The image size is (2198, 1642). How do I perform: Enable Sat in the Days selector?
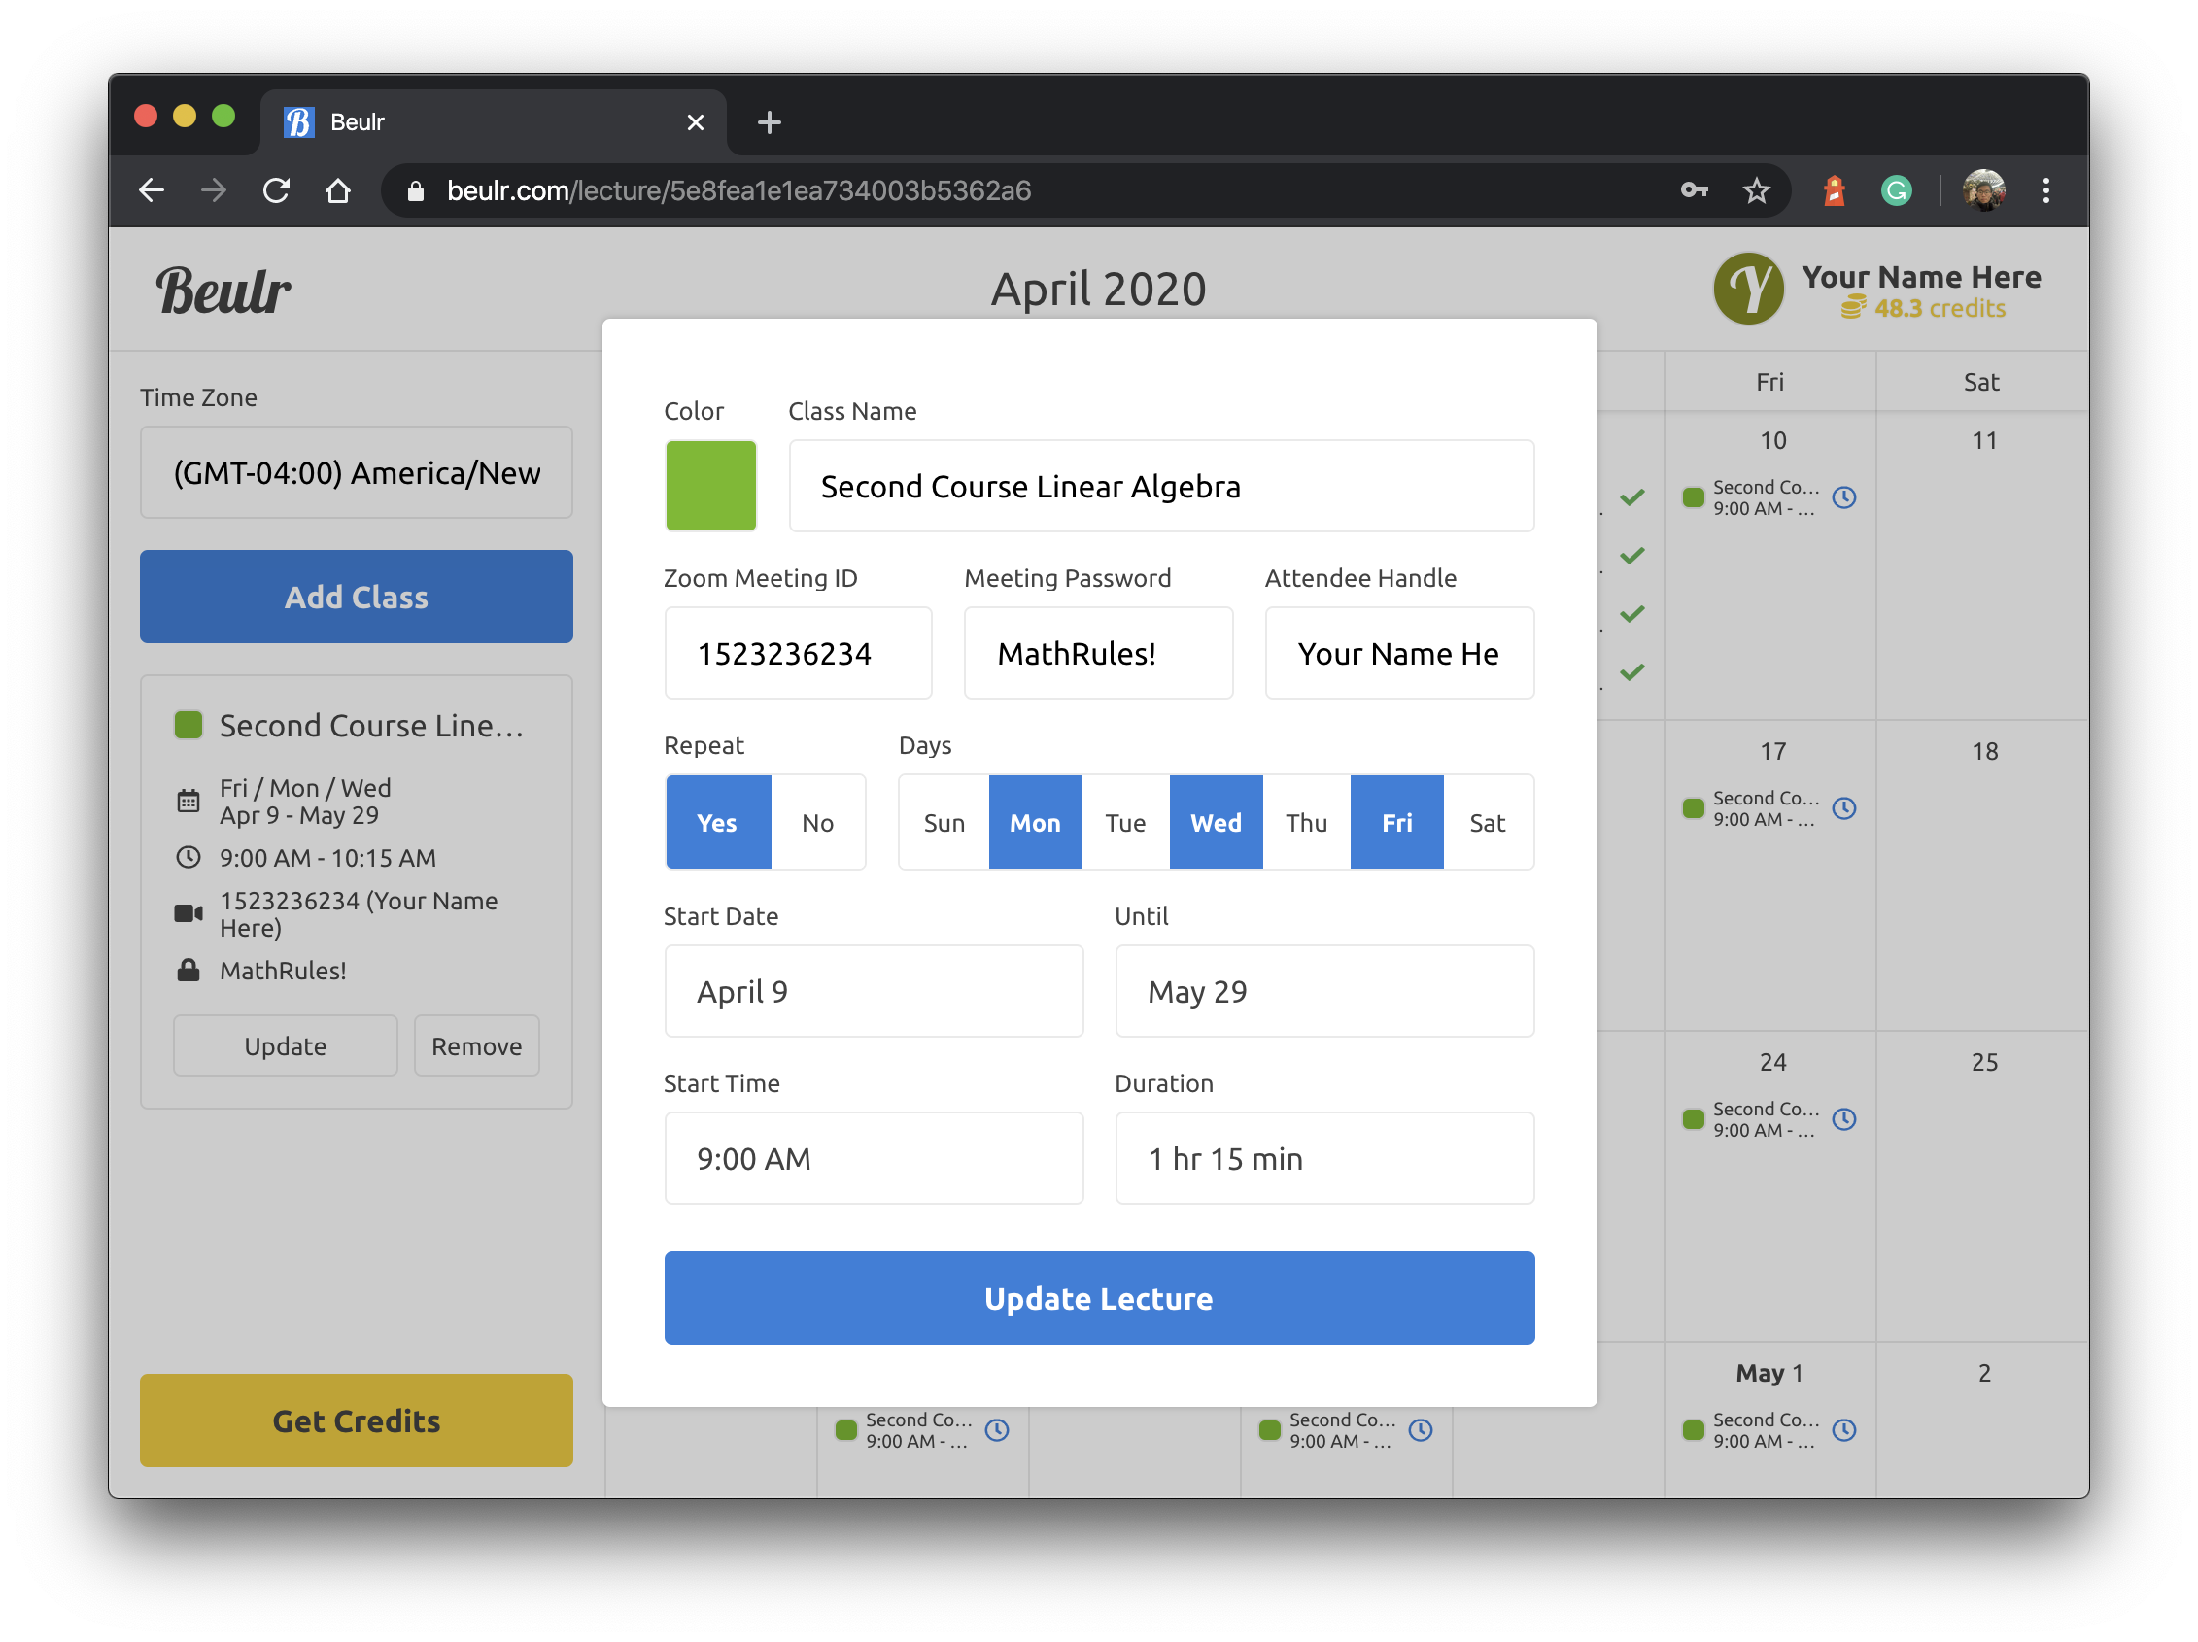click(x=1487, y=823)
